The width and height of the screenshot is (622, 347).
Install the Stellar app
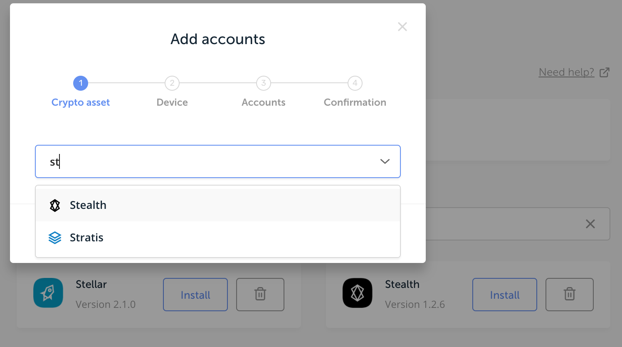(x=195, y=295)
